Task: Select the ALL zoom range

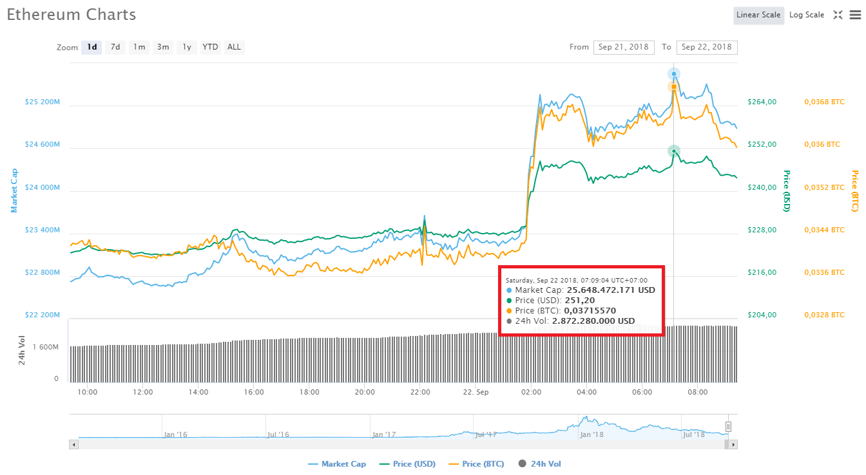Action: [234, 47]
